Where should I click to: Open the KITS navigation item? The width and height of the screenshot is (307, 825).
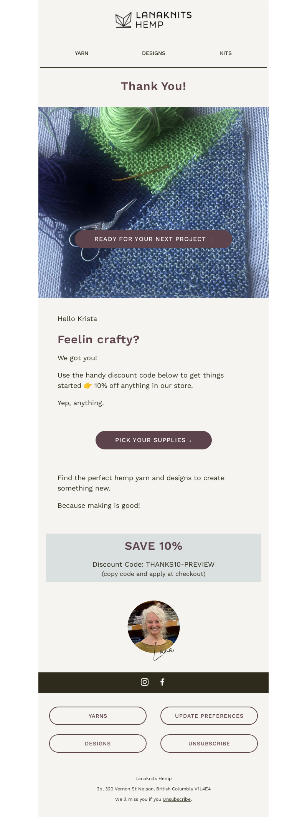pyautogui.click(x=226, y=53)
